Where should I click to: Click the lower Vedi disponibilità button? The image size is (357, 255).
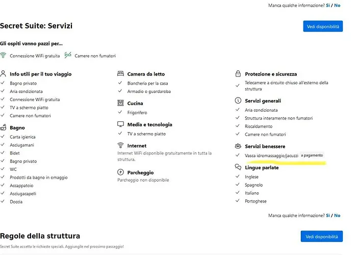pos(322,237)
